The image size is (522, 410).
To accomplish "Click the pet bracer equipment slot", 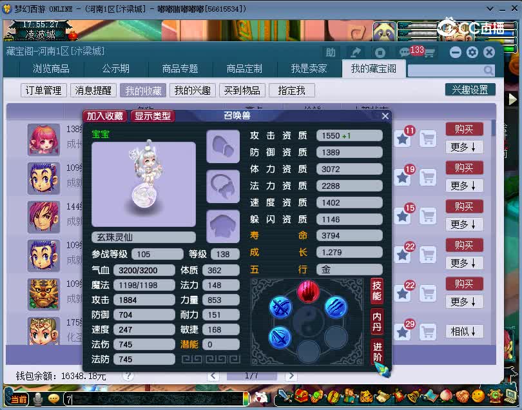I will (223, 146).
